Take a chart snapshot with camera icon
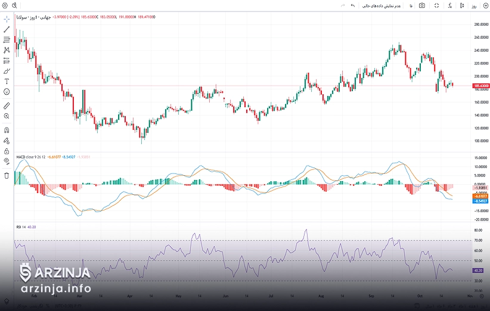Screen dimensions: 490x311 422,5
